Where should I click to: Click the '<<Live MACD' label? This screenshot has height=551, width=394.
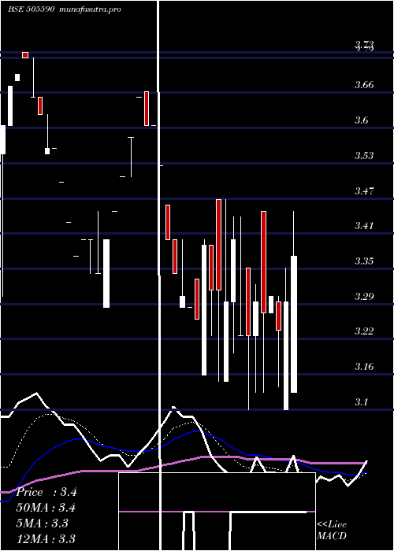(332, 531)
